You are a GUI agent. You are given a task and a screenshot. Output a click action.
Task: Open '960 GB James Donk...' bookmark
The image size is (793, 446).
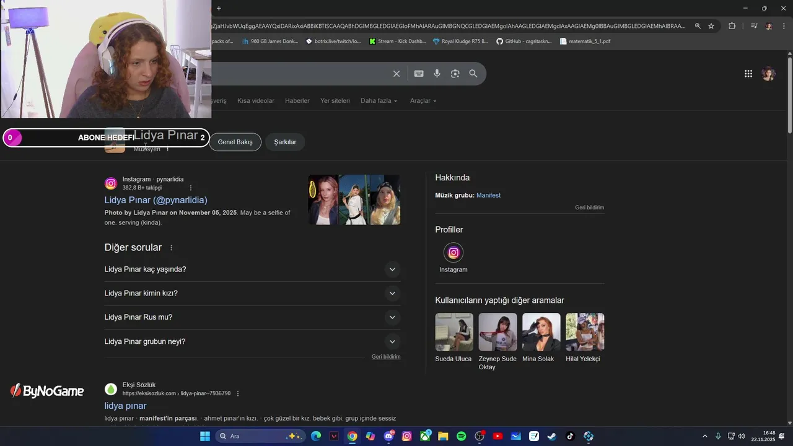click(270, 42)
